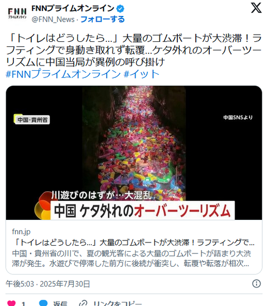Open hashtag #FNNプライムオンライン
The width and height of the screenshot is (268, 306).
[63, 74]
